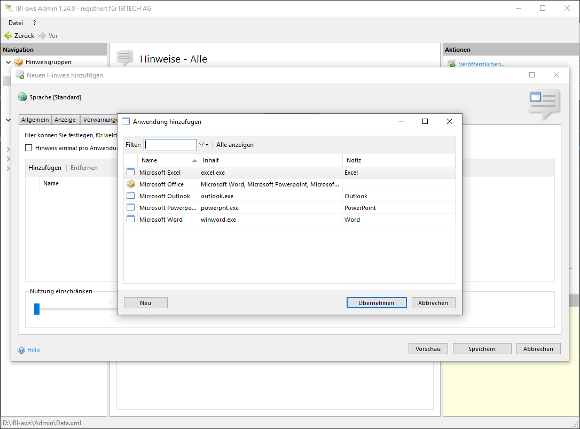Collapse the Hinweisgruppen tree node
The width and height of the screenshot is (580, 429).
pos(8,63)
